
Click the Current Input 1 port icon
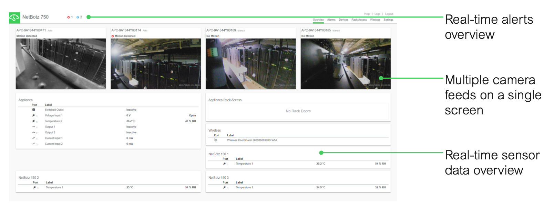[x=33, y=138]
